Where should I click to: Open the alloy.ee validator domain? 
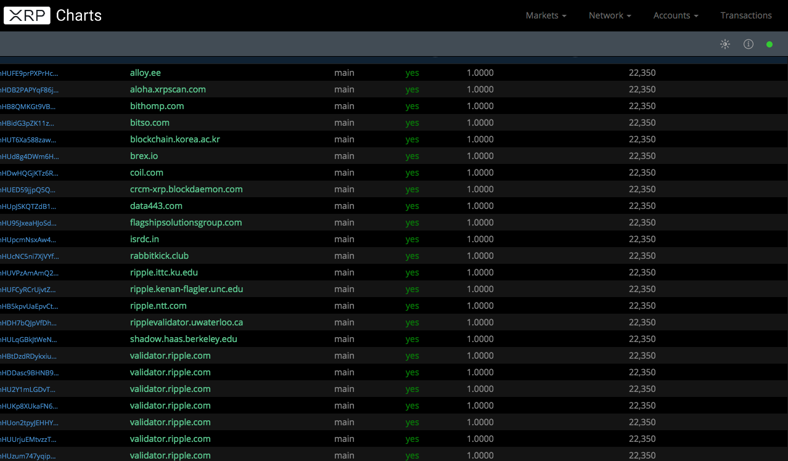pyautogui.click(x=146, y=73)
